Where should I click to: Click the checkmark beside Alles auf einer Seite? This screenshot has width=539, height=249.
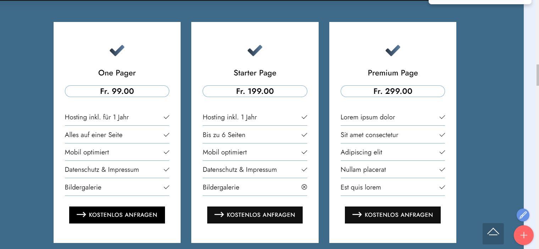tap(166, 135)
